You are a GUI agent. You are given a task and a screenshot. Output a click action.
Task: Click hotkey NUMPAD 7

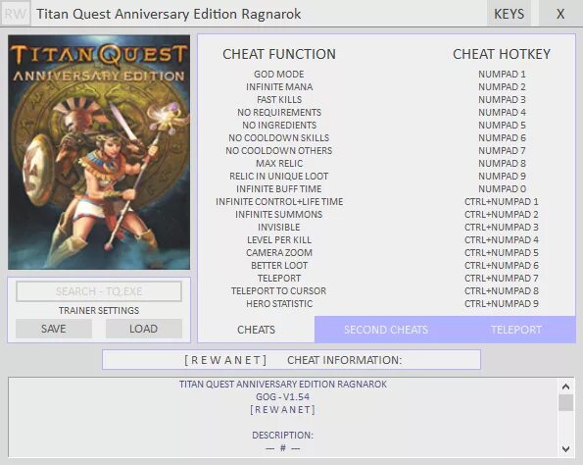[502, 150]
